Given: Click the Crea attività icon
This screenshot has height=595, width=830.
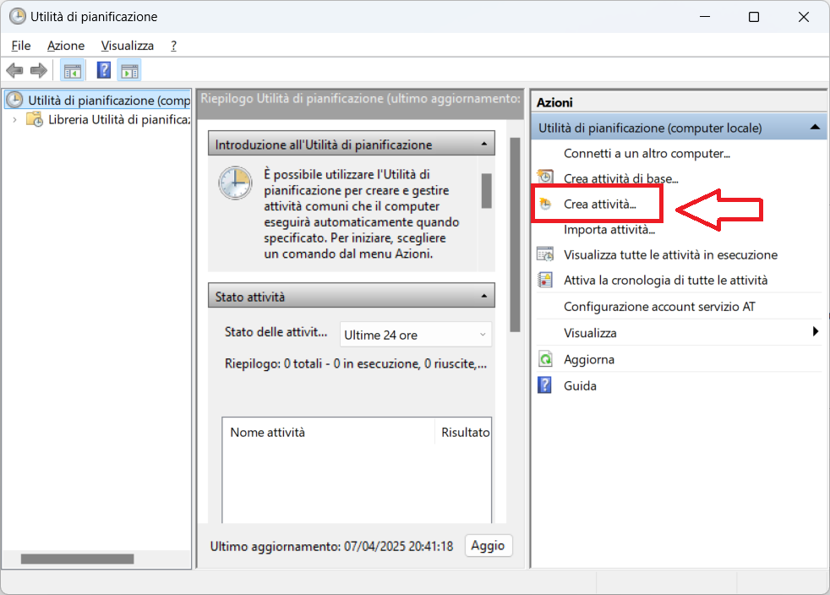Looking at the screenshot, I should click(546, 204).
